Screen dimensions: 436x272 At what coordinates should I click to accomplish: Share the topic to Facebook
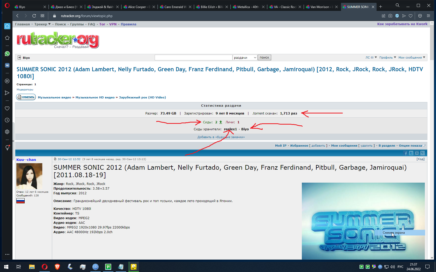point(406,153)
